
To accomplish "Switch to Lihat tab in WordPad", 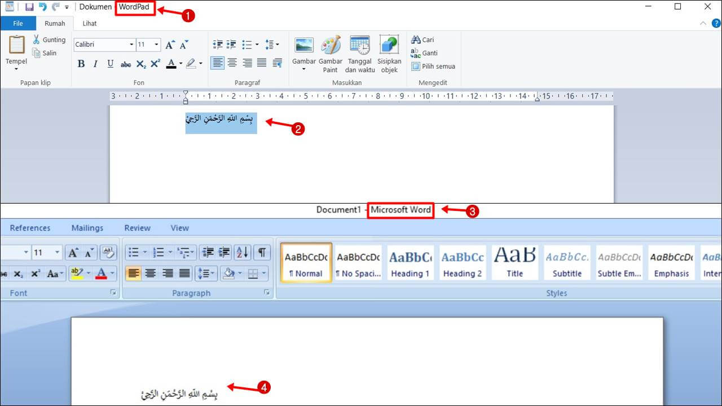I will [89, 23].
